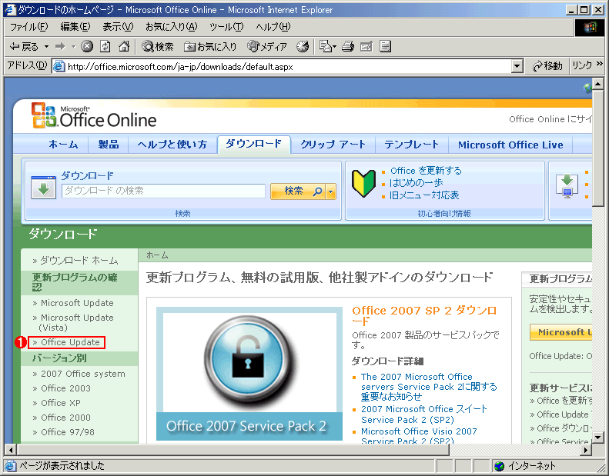This screenshot has height=476, width=609.
Task: Open the Microsoft Update sidebar link
Action: [x=77, y=303]
